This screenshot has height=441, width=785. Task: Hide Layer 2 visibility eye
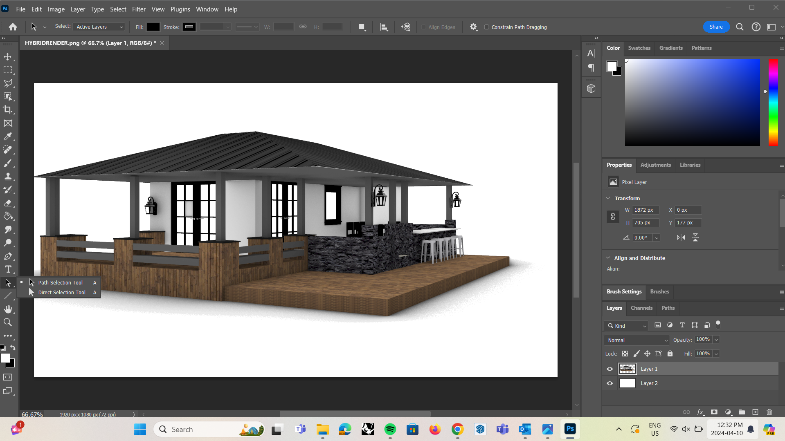point(610,383)
